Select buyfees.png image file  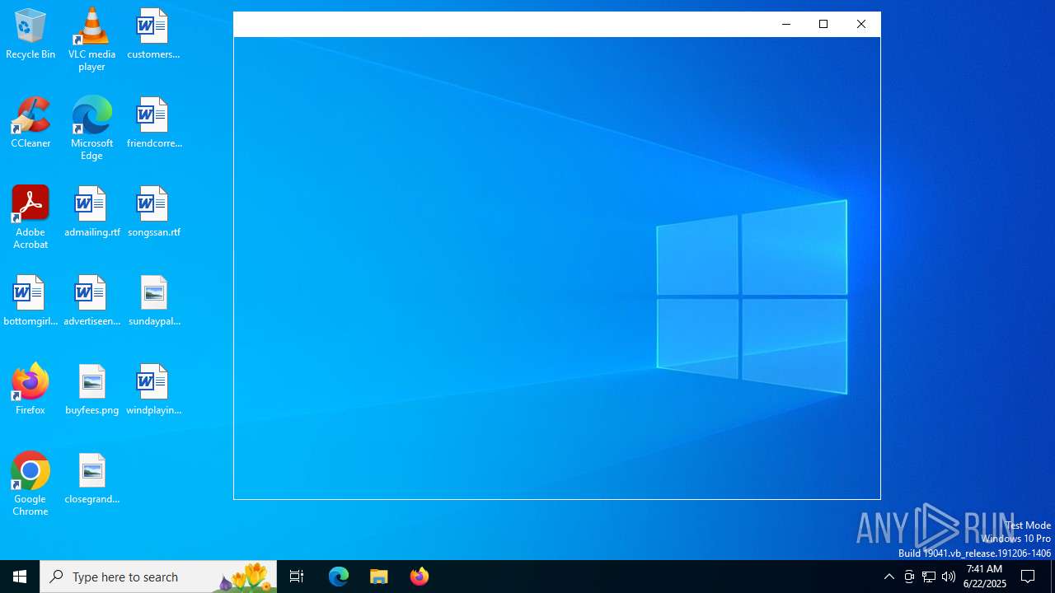pyautogui.click(x=91, y=390)
